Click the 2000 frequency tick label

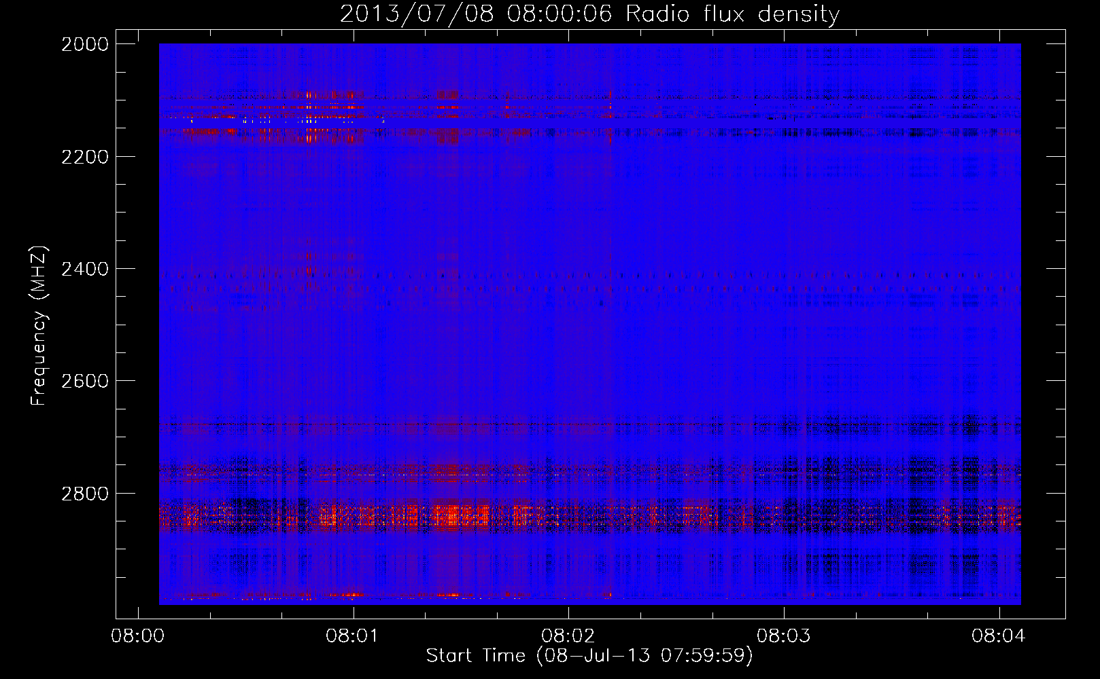[85, 44]
